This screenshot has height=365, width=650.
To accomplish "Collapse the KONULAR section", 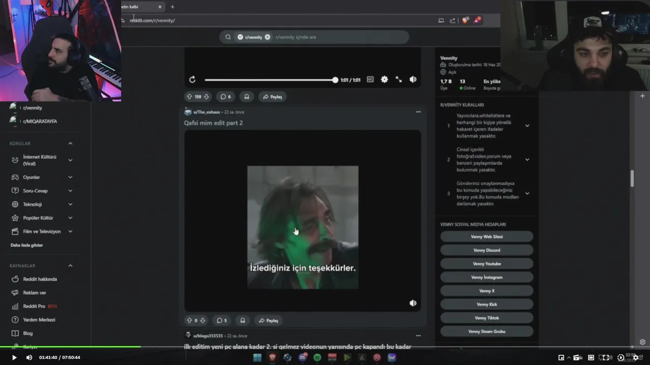I will click(x=70, y=143).
